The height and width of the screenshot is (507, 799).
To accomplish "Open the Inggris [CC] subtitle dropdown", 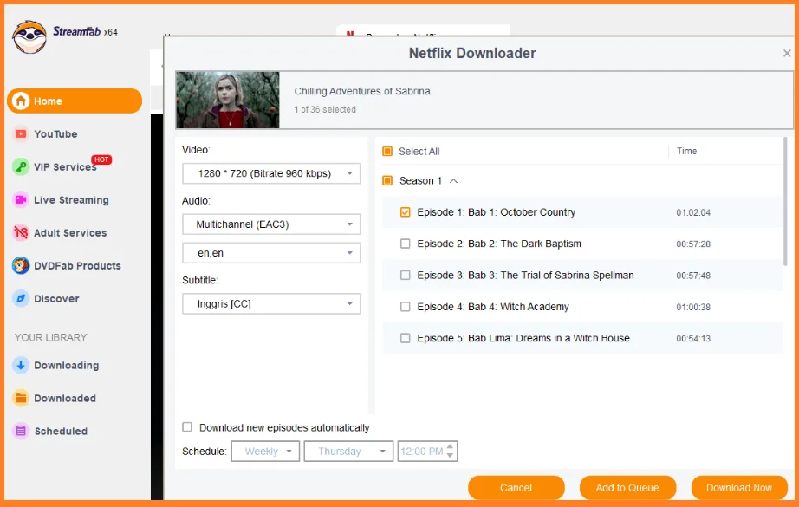I will [271, 303].
